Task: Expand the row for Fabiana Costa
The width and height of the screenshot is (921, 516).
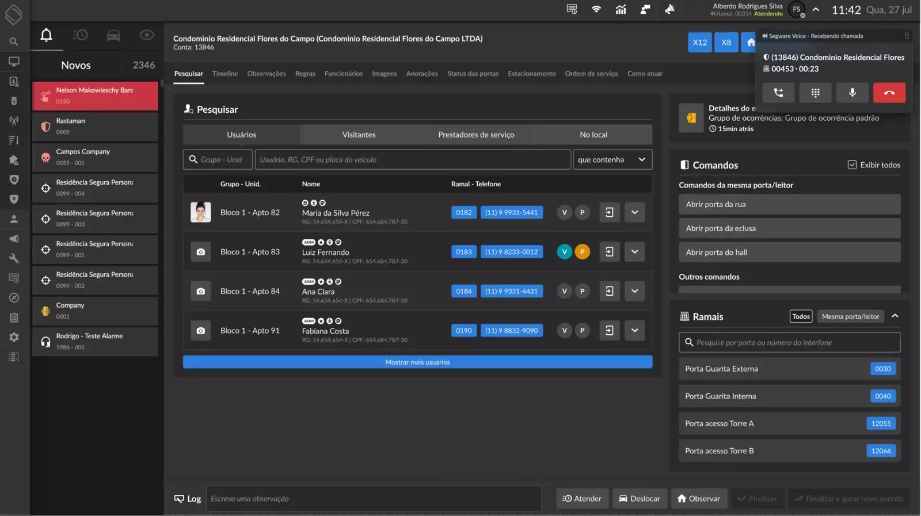Action: pos(634,331)
